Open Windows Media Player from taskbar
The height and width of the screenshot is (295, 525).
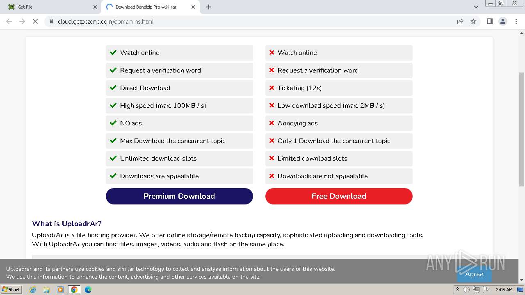coord(60,290)
